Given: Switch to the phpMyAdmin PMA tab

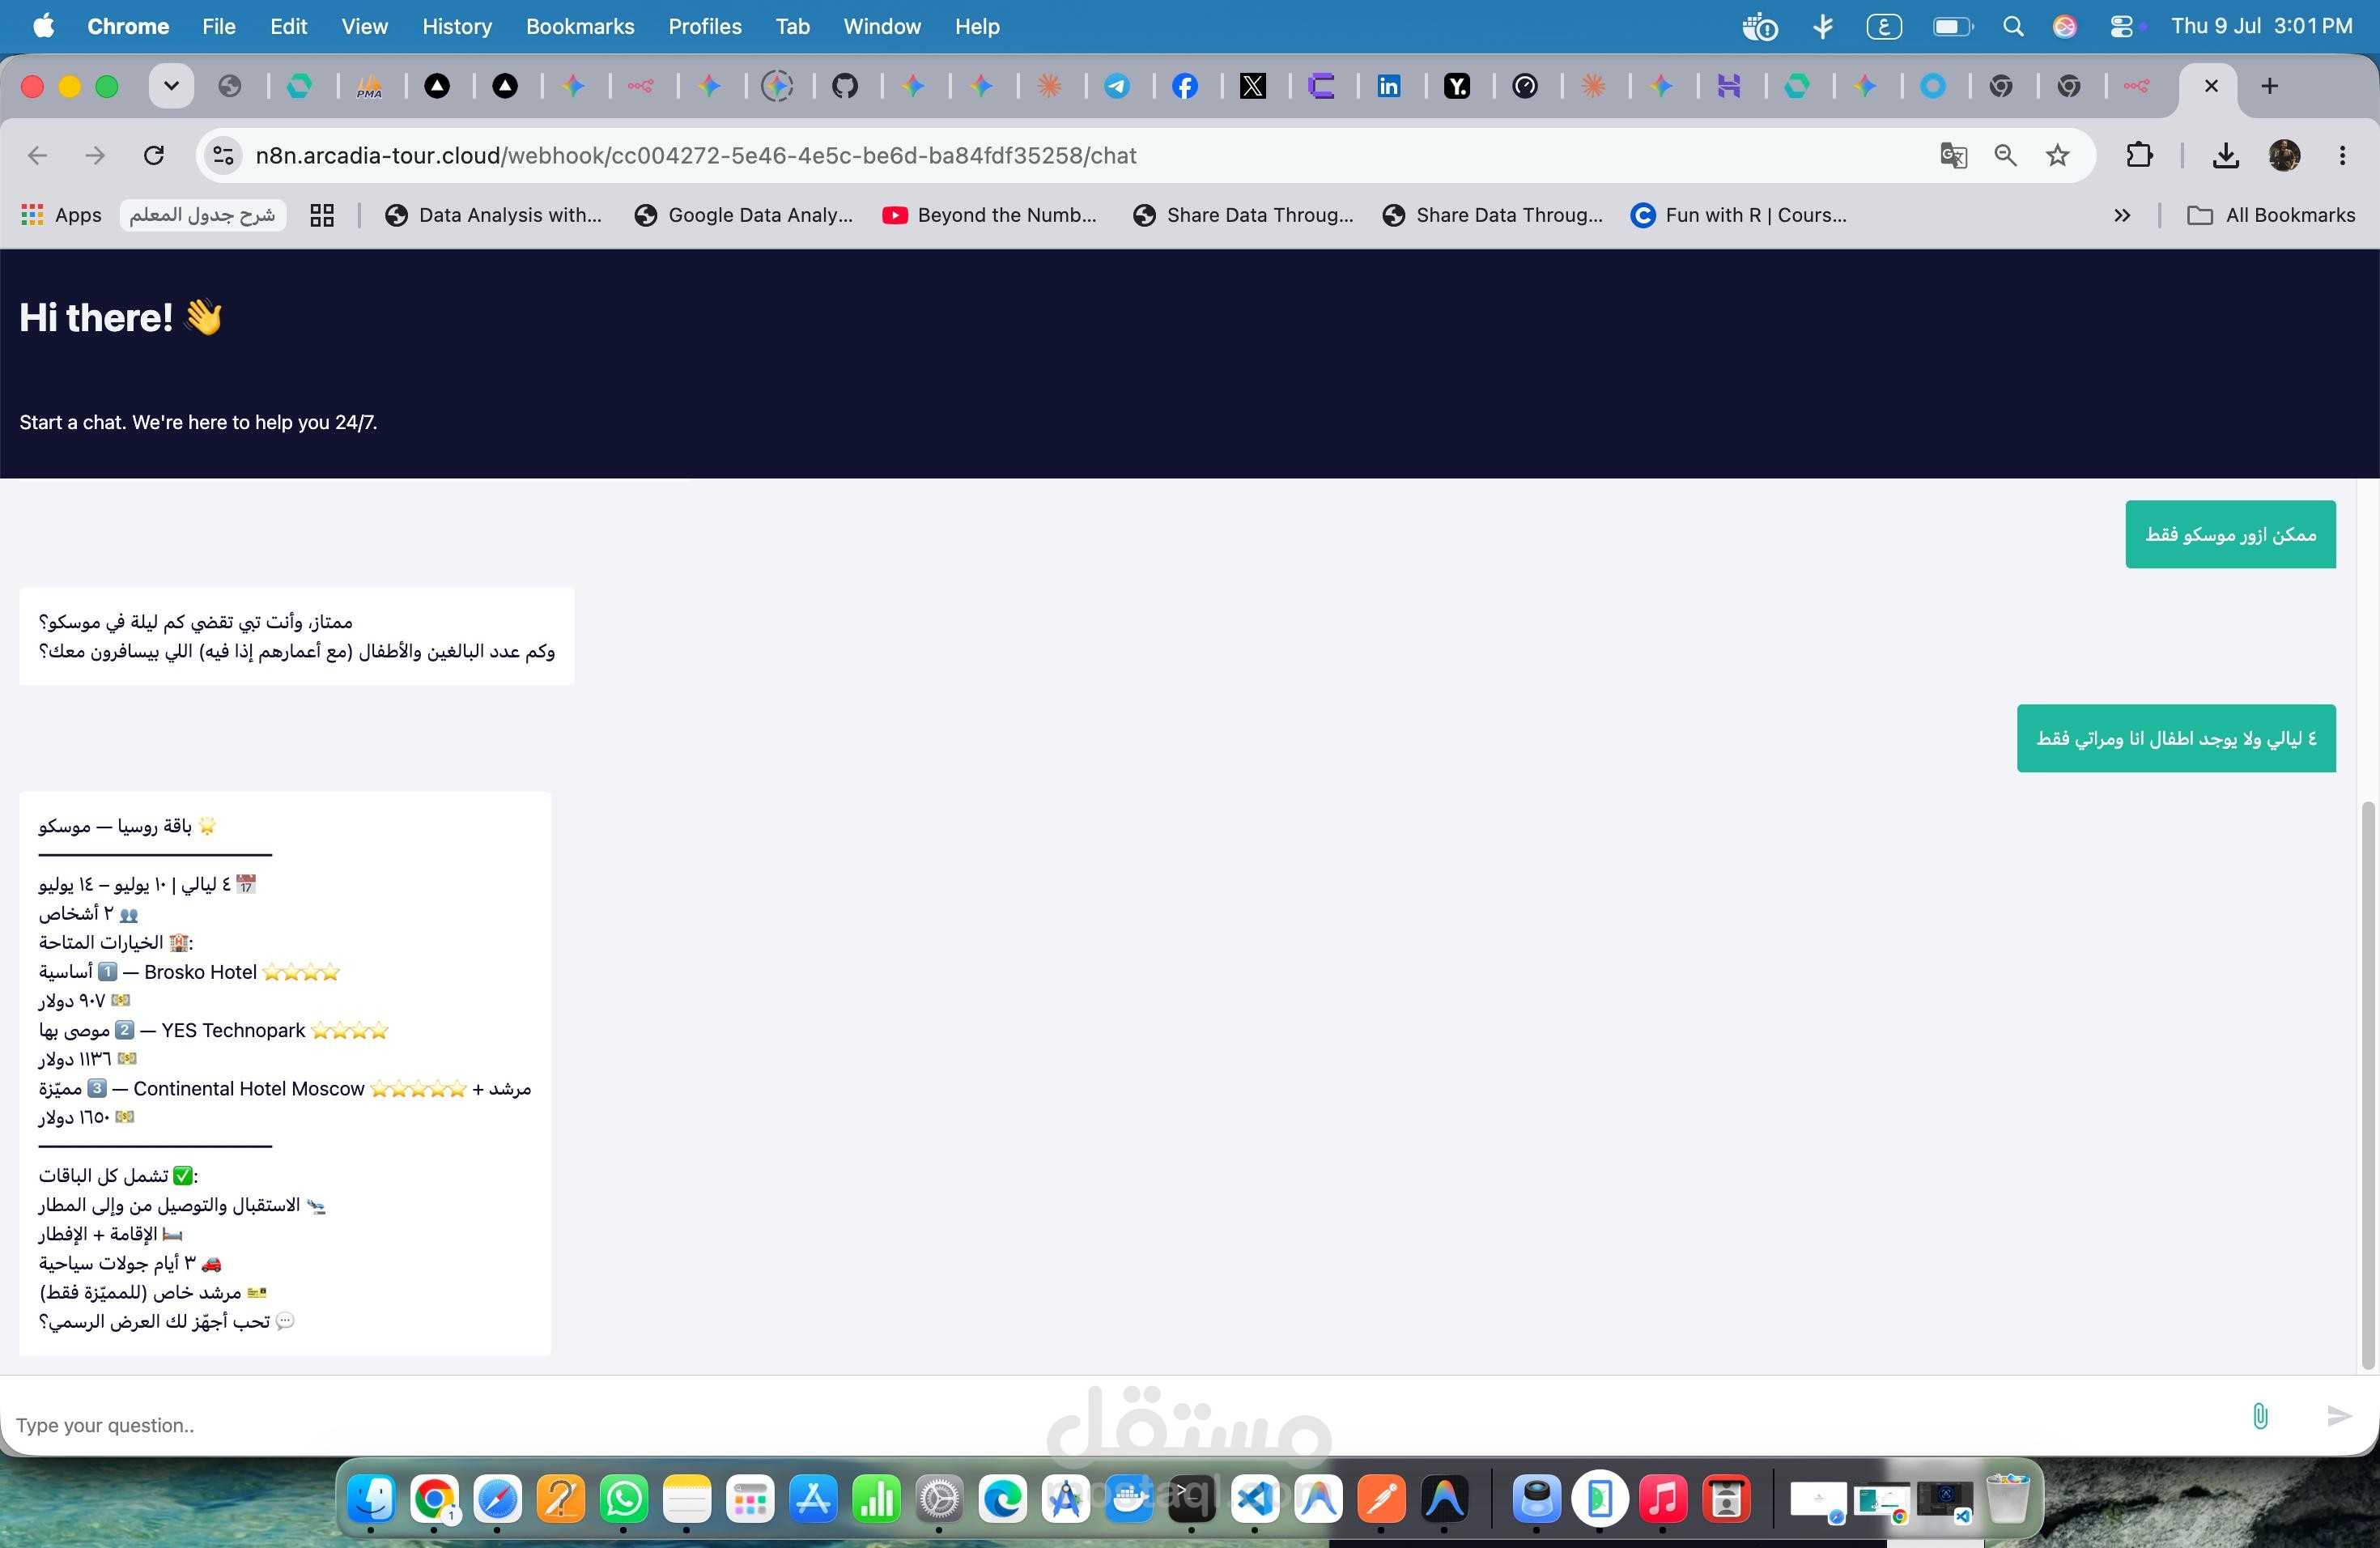Looking at the screenshot, I should (369, 87).
